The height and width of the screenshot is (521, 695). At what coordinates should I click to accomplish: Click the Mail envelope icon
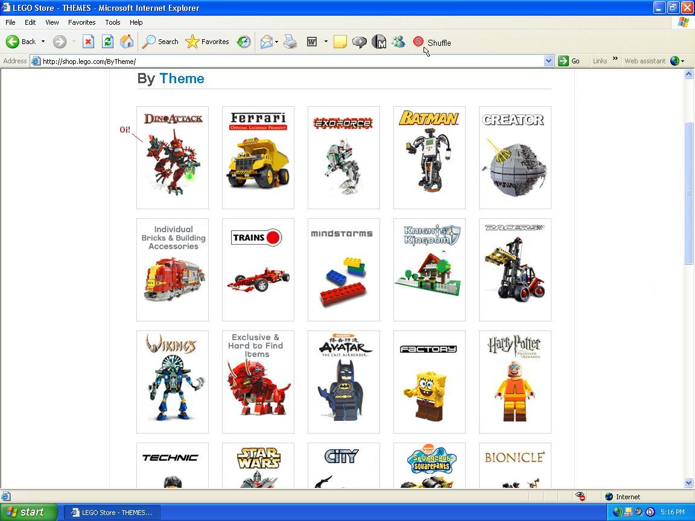click(267, 42)
